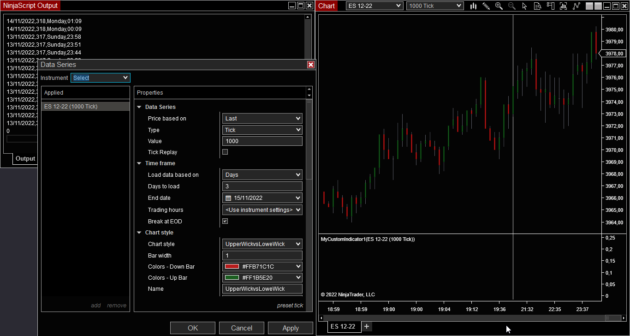Click the remove link under Applied
The image size is (630, 336).
[117, 306]
